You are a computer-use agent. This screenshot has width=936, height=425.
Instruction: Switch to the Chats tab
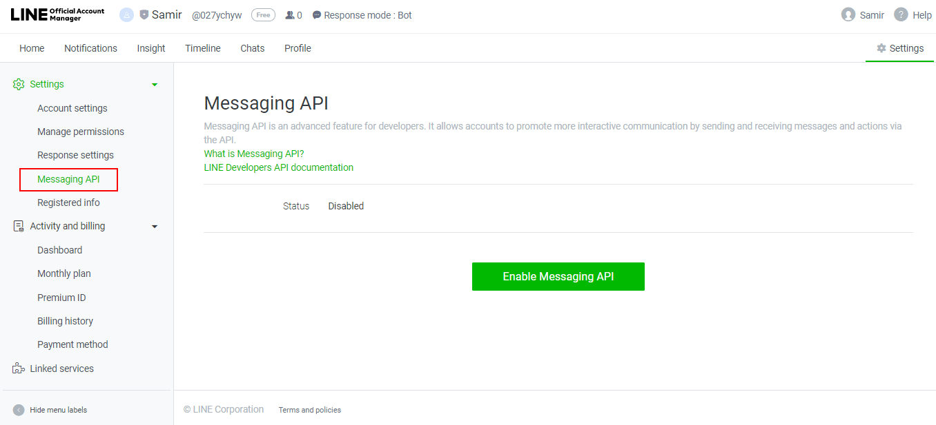252,48
